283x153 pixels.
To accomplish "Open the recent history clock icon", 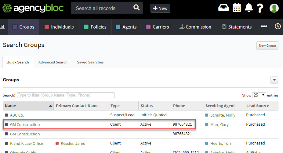I will click(278, 26).
